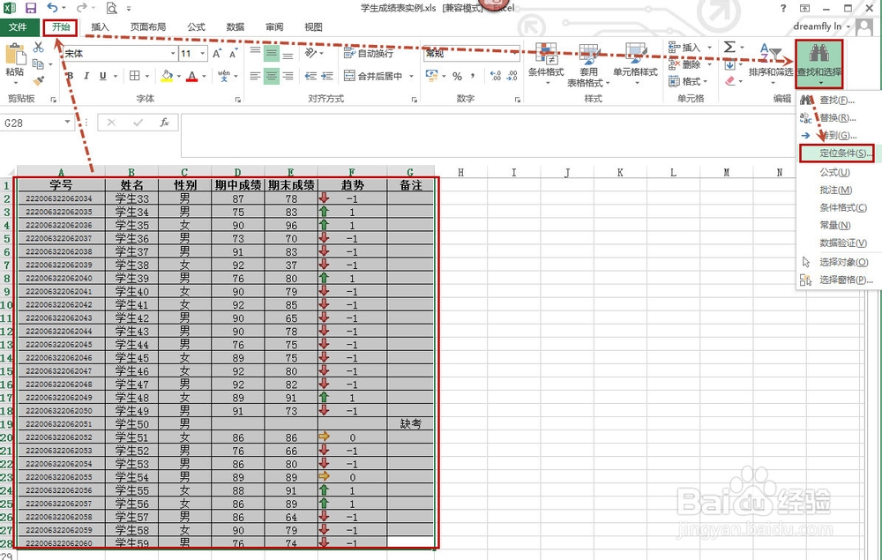Select Replace (替换) in dropdown menu
The height and width of the screenshot is (560, 882).
[836, 117]
